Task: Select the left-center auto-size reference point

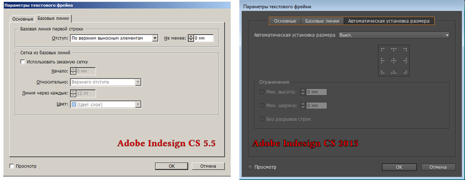Action: point(383,61)
